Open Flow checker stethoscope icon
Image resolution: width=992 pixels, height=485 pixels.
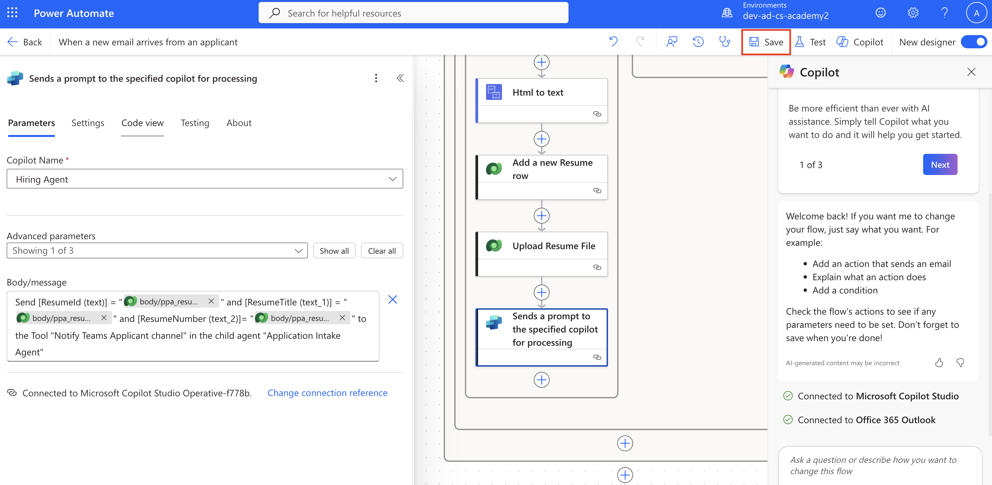click(724, 42)
